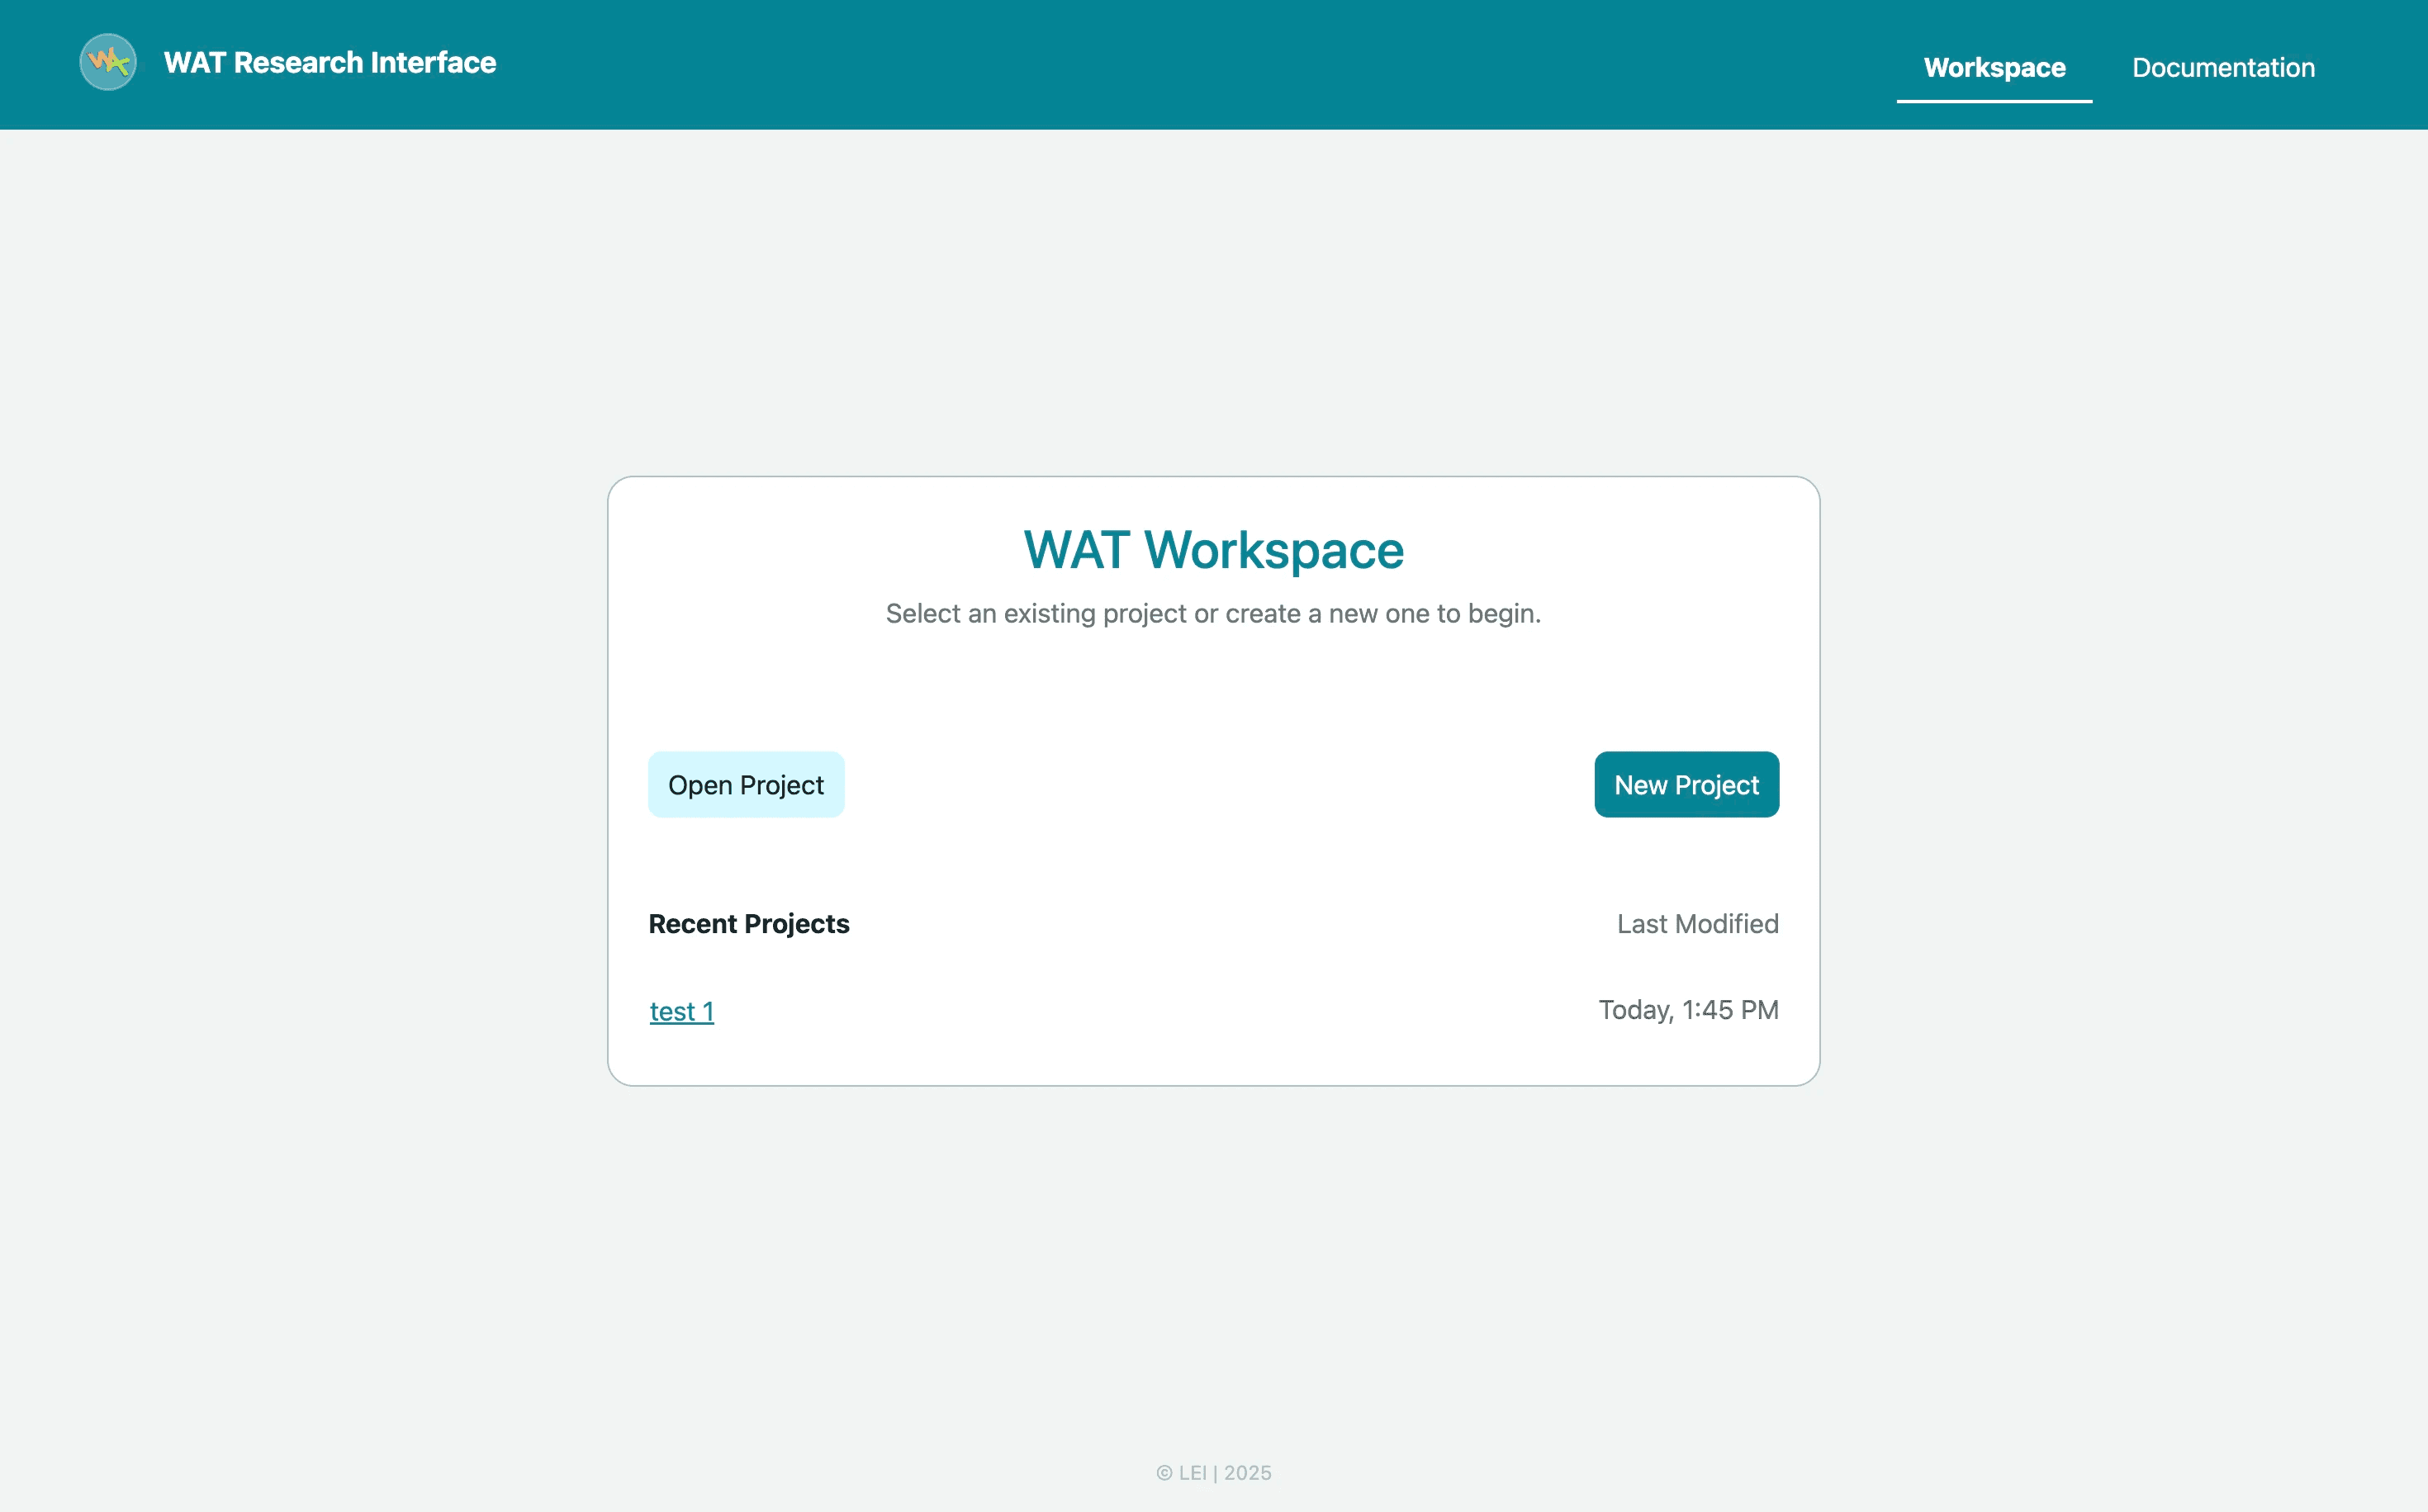Screen dimensions: 2428x1512
Task: Open the Documentation tab
Action: 2222,67
